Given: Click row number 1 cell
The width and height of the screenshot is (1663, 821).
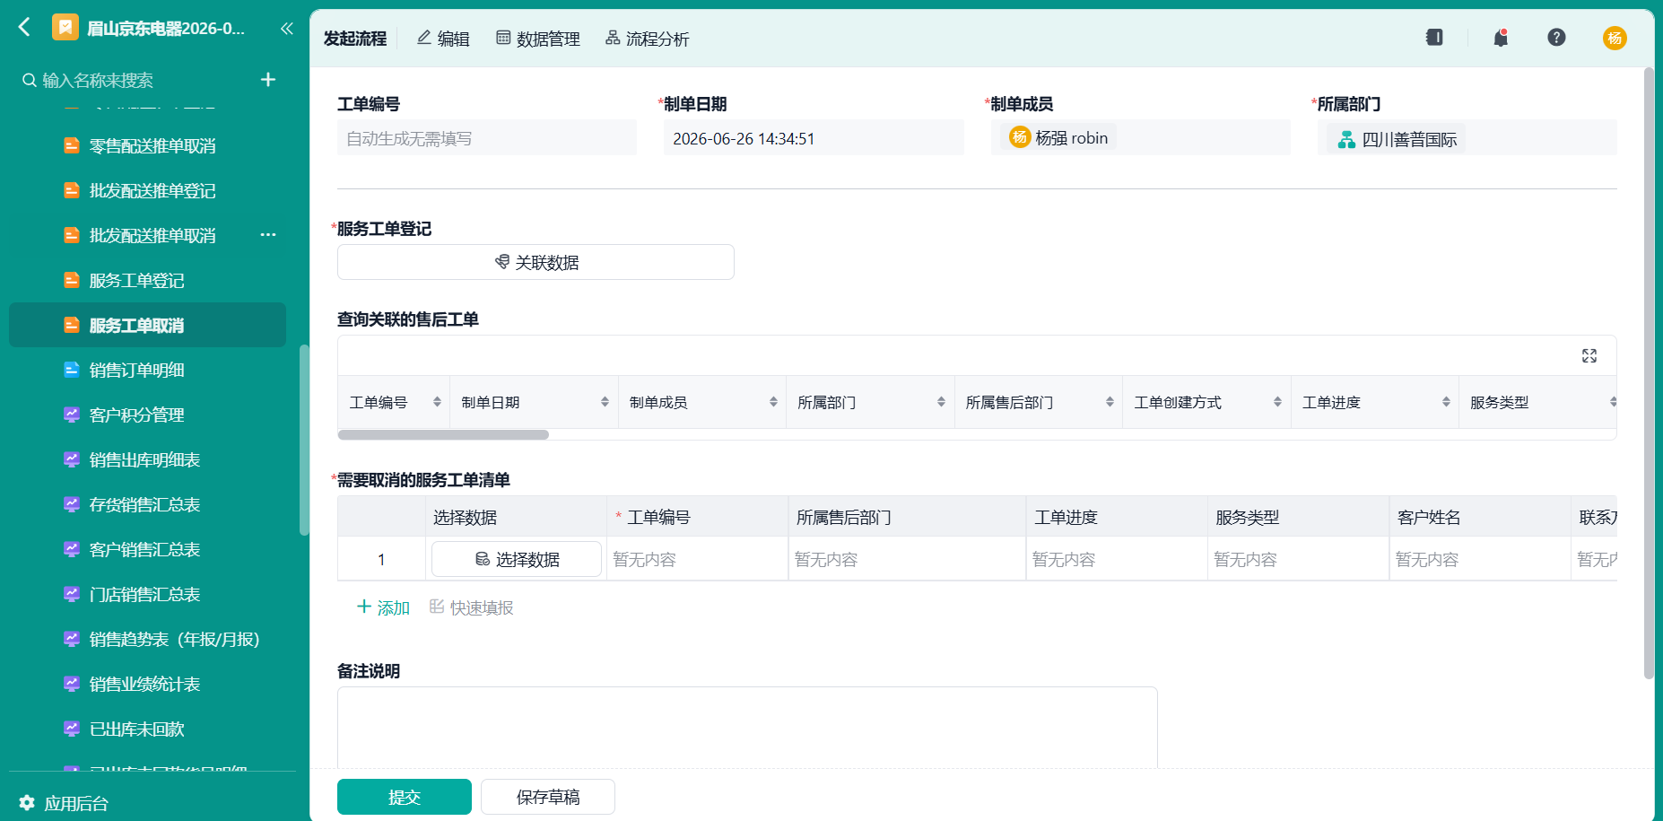Looking at the screenshot, I should (x=381, y=559).
